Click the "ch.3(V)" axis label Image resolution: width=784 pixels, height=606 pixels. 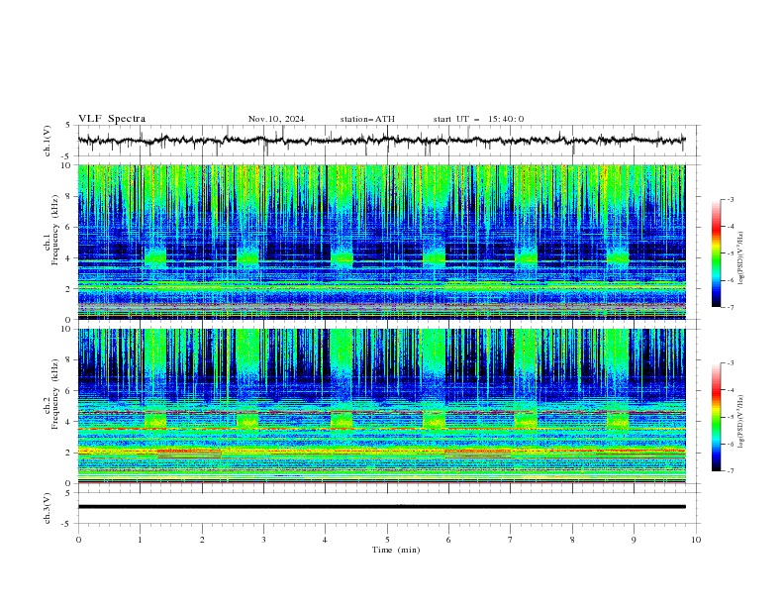(x=48, y=508)
